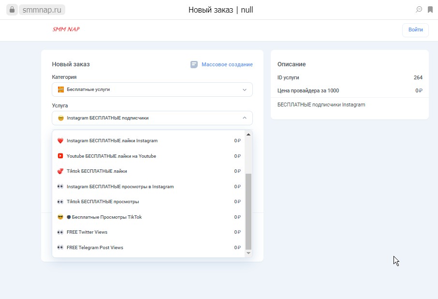Click eyes icon beside FREE Telegram Post Views
Image resolution: width=438 pixels, height=299 pixels.
60,247
